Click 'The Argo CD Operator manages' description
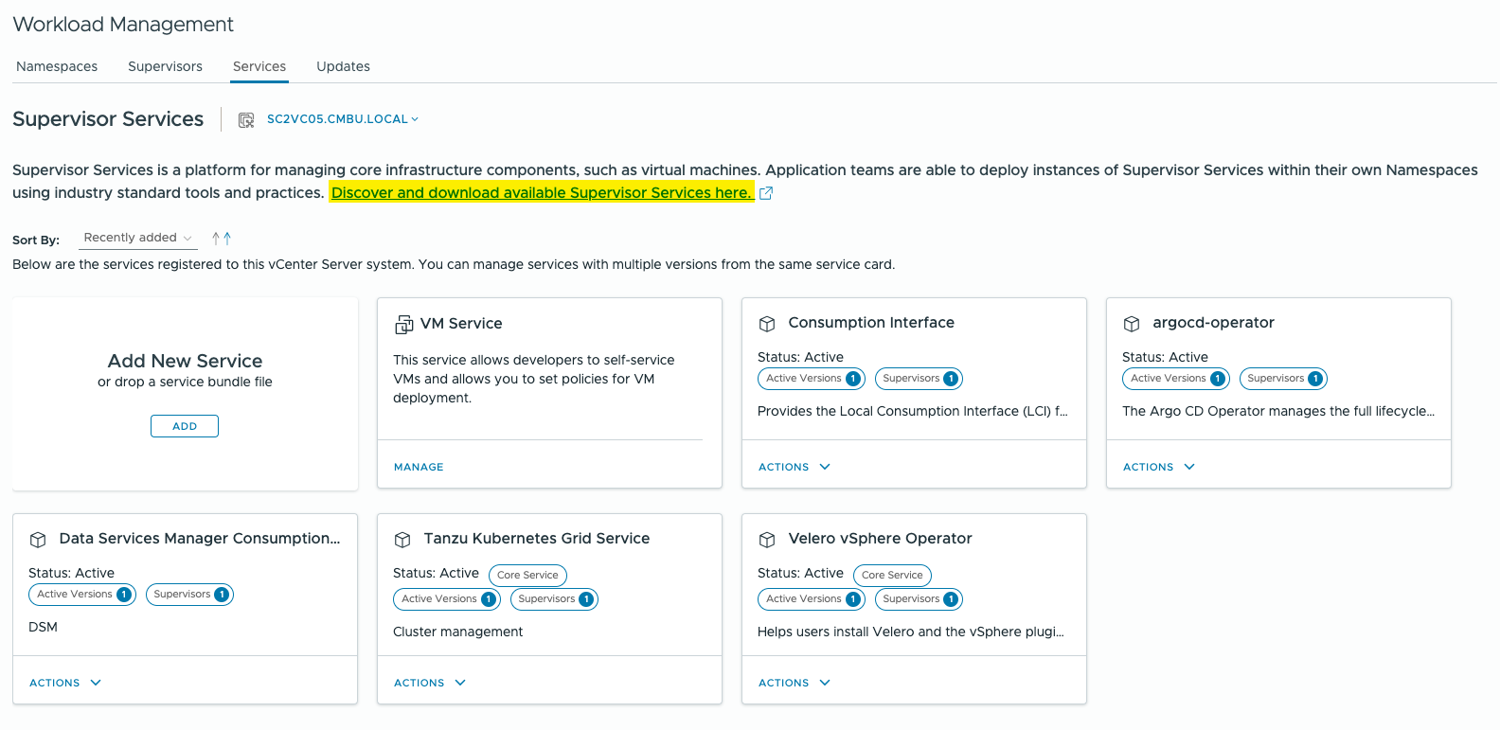1500x730 pixels. tap(1278, 411)
